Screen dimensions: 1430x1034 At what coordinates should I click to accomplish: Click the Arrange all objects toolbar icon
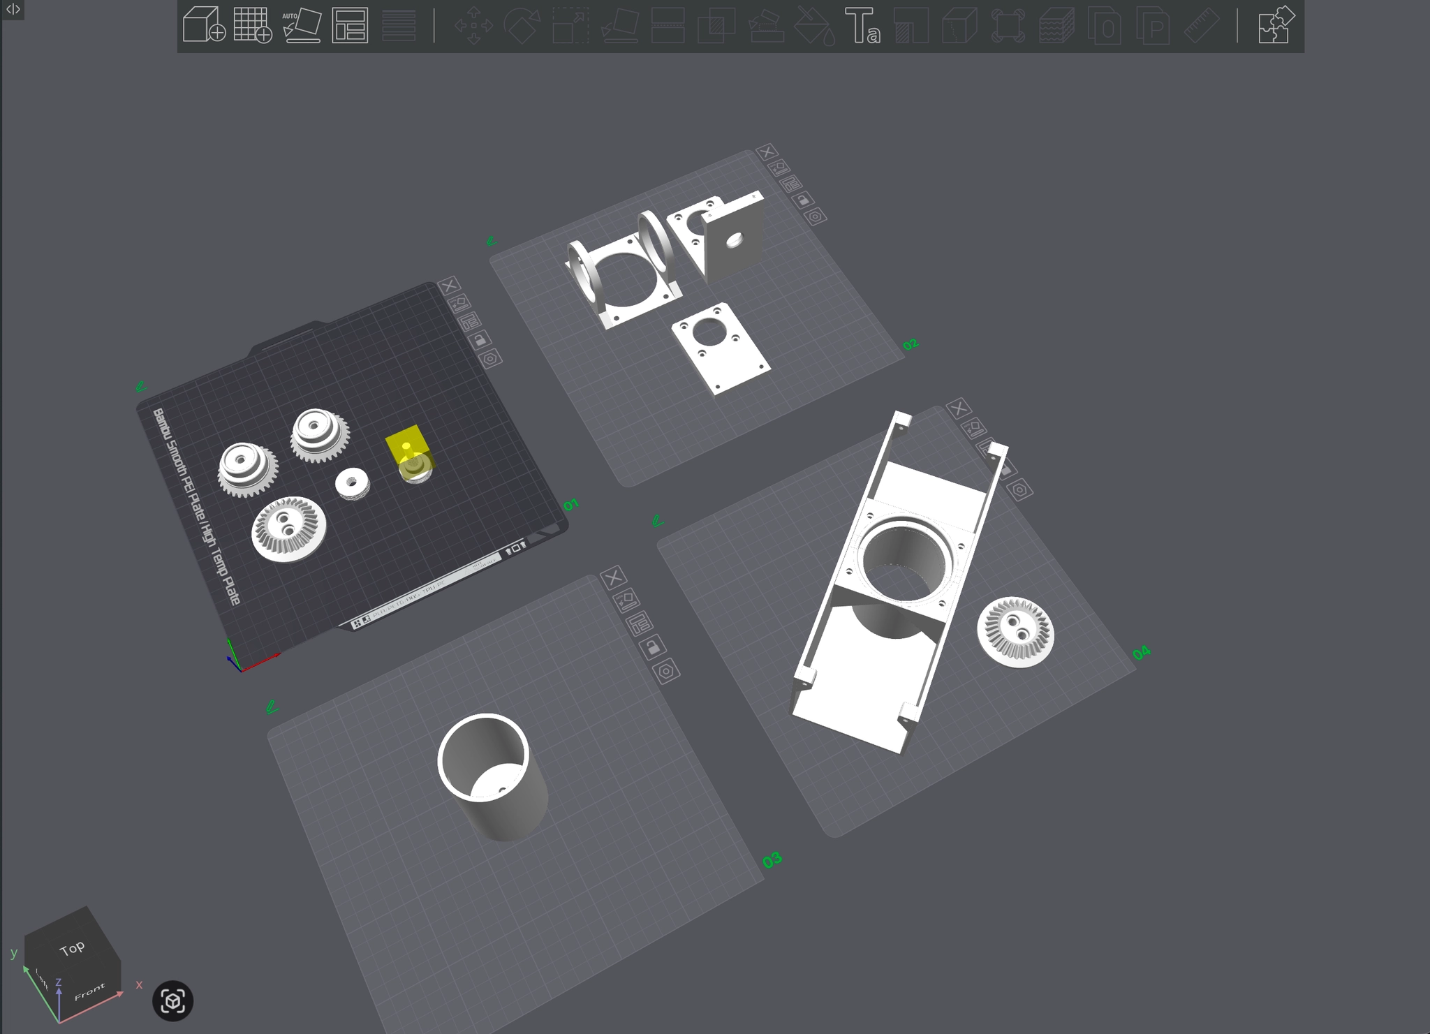point(350,26)
